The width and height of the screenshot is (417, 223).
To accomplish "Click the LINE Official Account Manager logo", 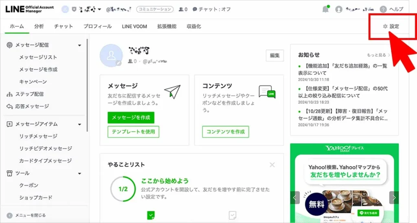I will pos(29,9).
